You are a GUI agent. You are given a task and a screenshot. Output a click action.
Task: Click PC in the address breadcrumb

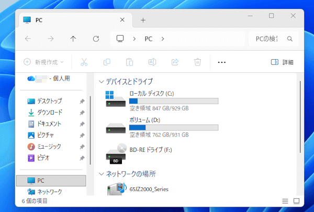tap(149, 39)
